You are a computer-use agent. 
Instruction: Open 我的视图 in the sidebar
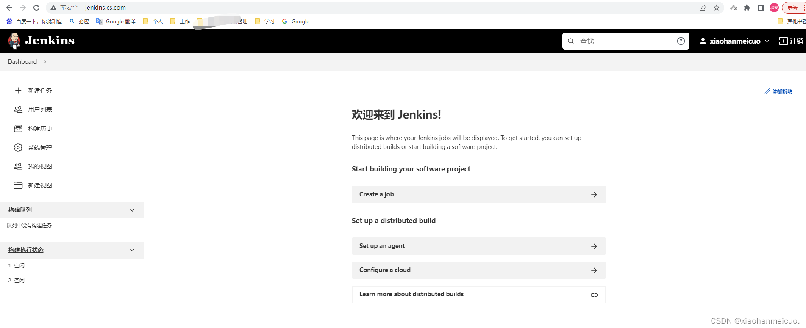[x=40, y=166]
